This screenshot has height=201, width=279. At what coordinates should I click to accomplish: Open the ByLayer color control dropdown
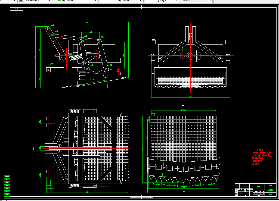point(77,1)
